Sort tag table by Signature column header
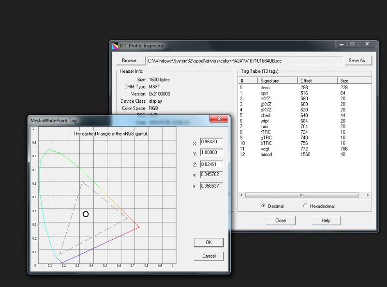 278,81
